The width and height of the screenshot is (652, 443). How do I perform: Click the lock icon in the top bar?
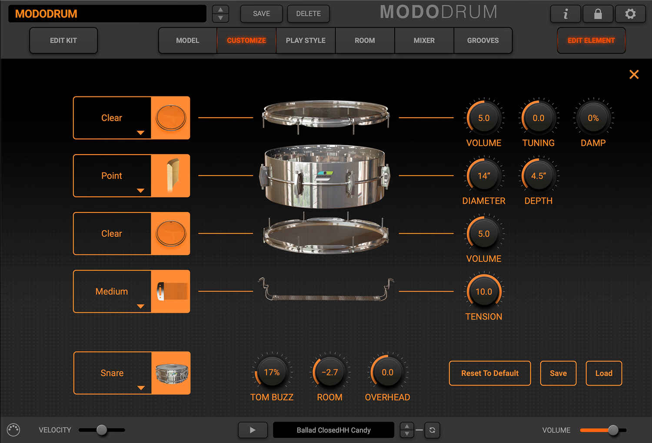598,13
